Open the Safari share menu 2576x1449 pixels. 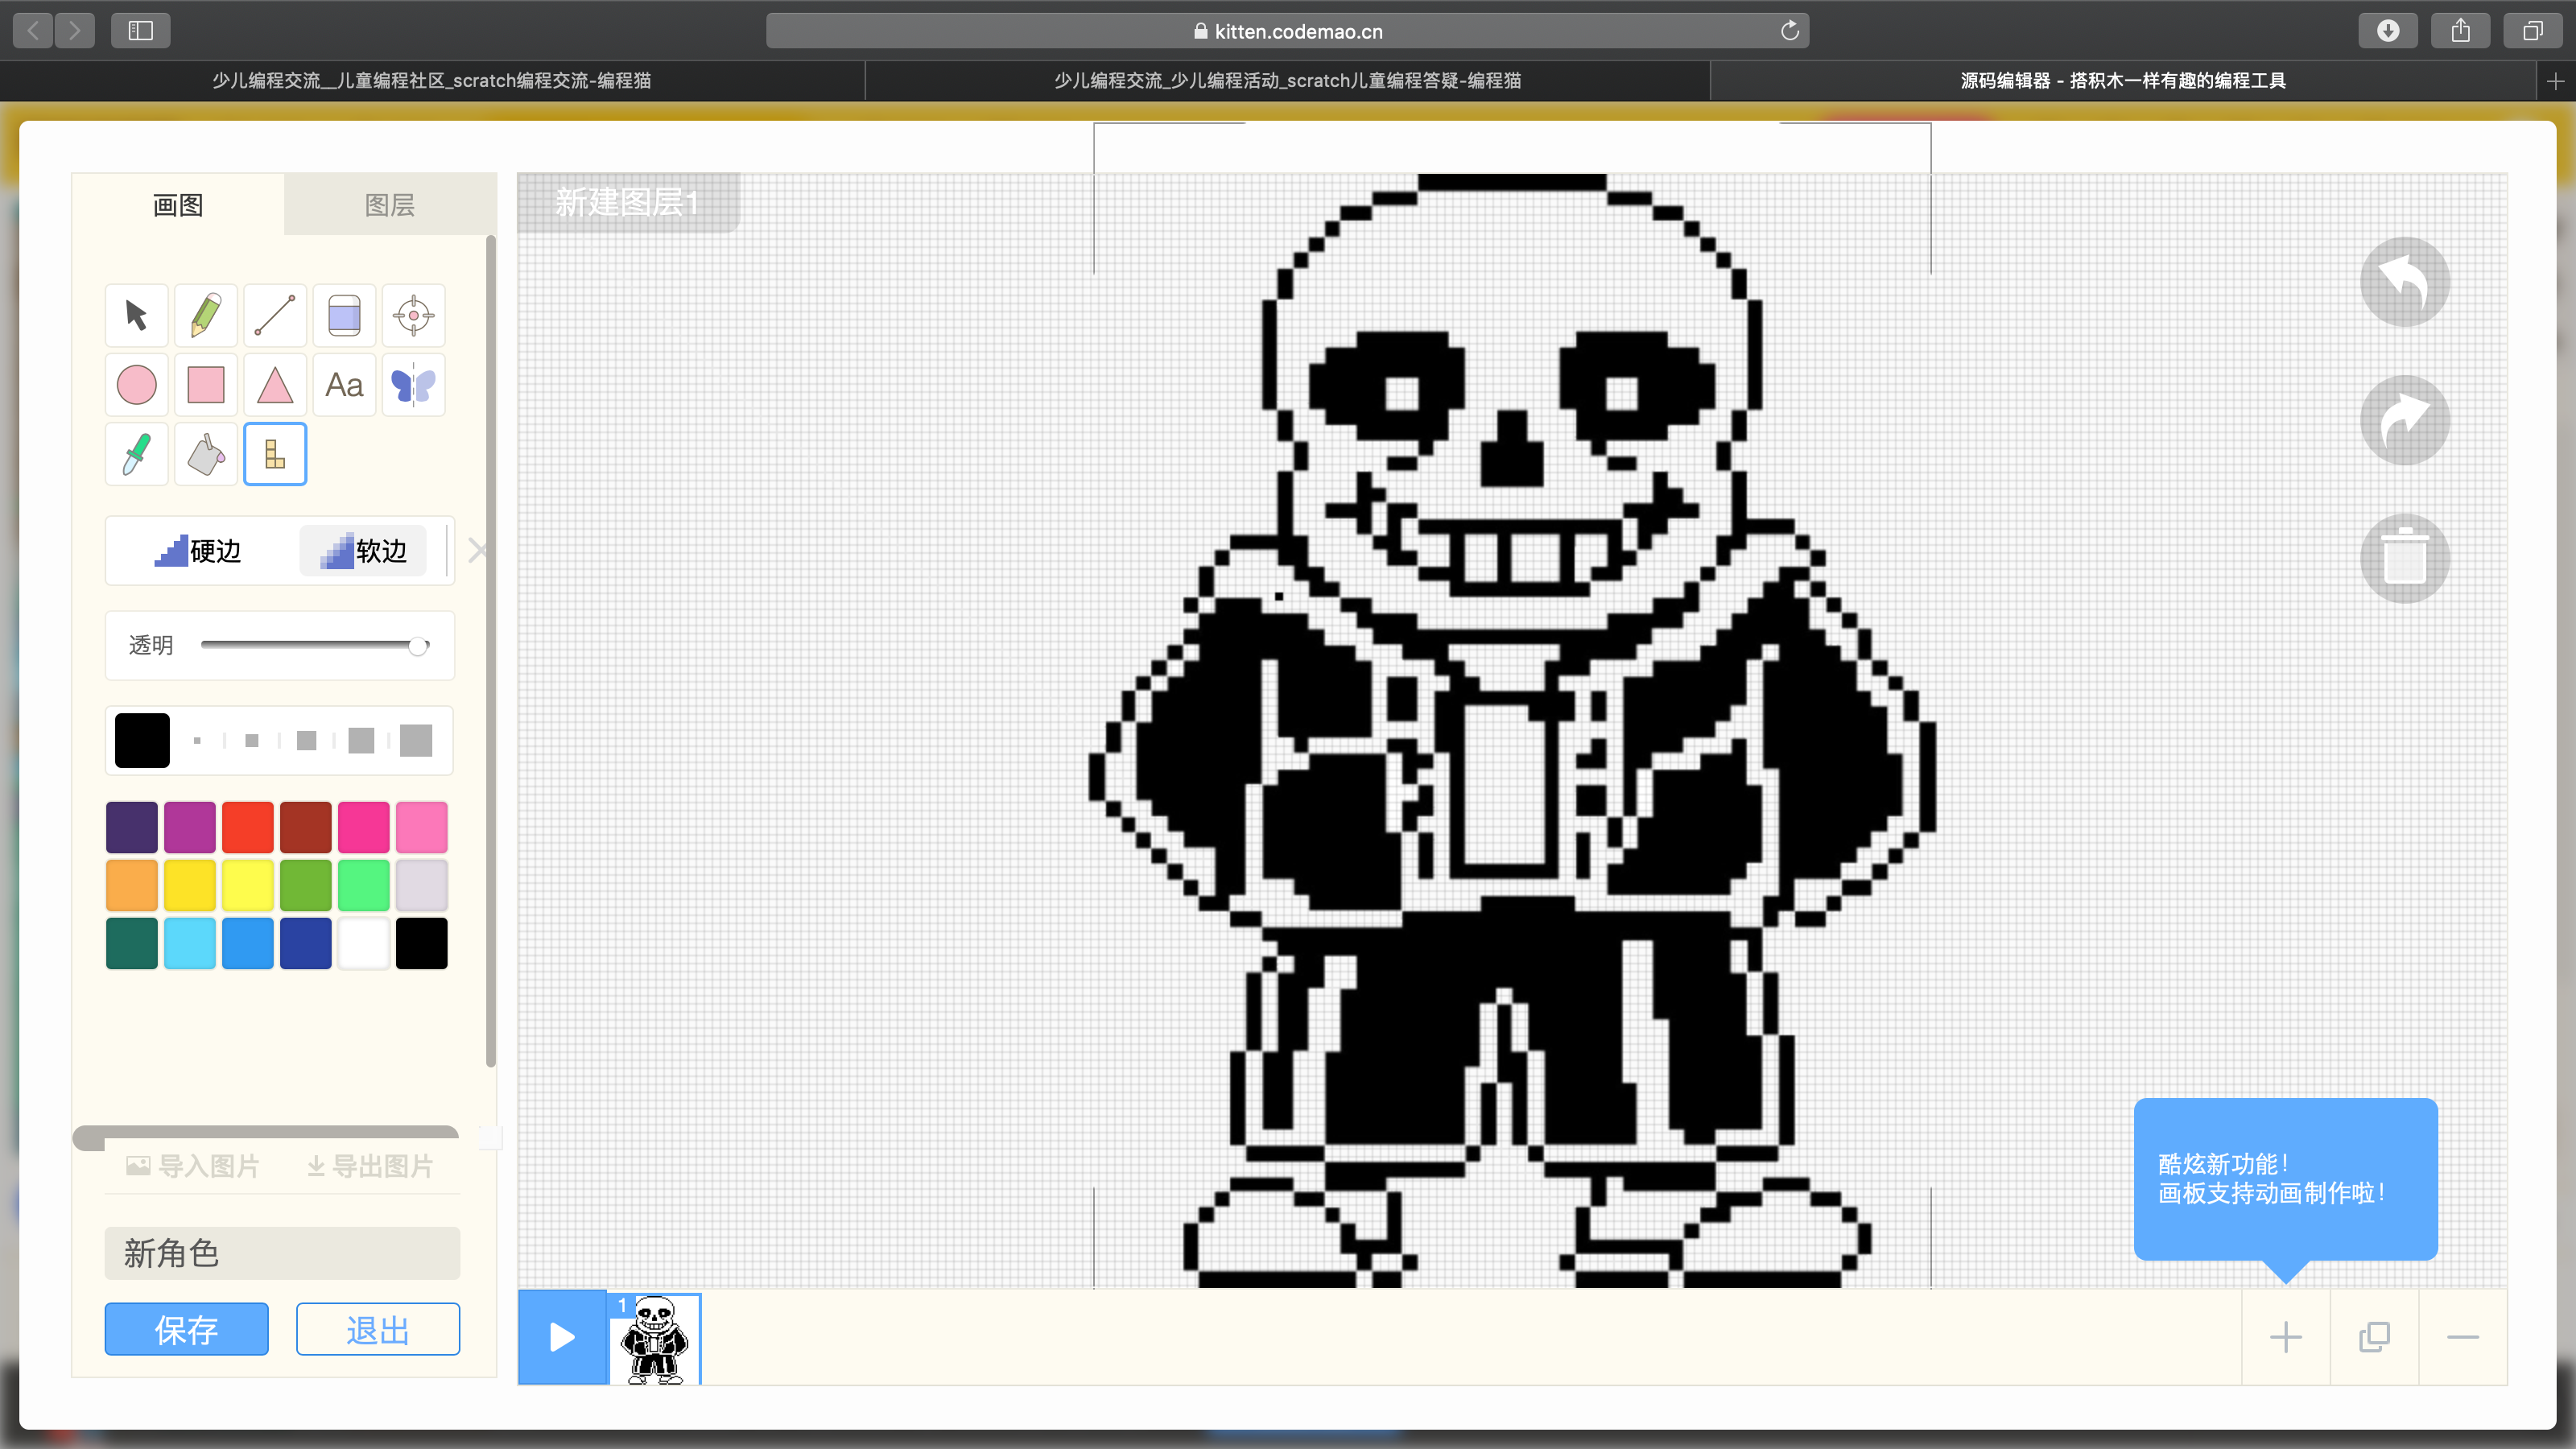pos(2461,31)
